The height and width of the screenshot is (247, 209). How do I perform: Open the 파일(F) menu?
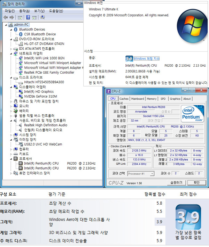point(9,11)
